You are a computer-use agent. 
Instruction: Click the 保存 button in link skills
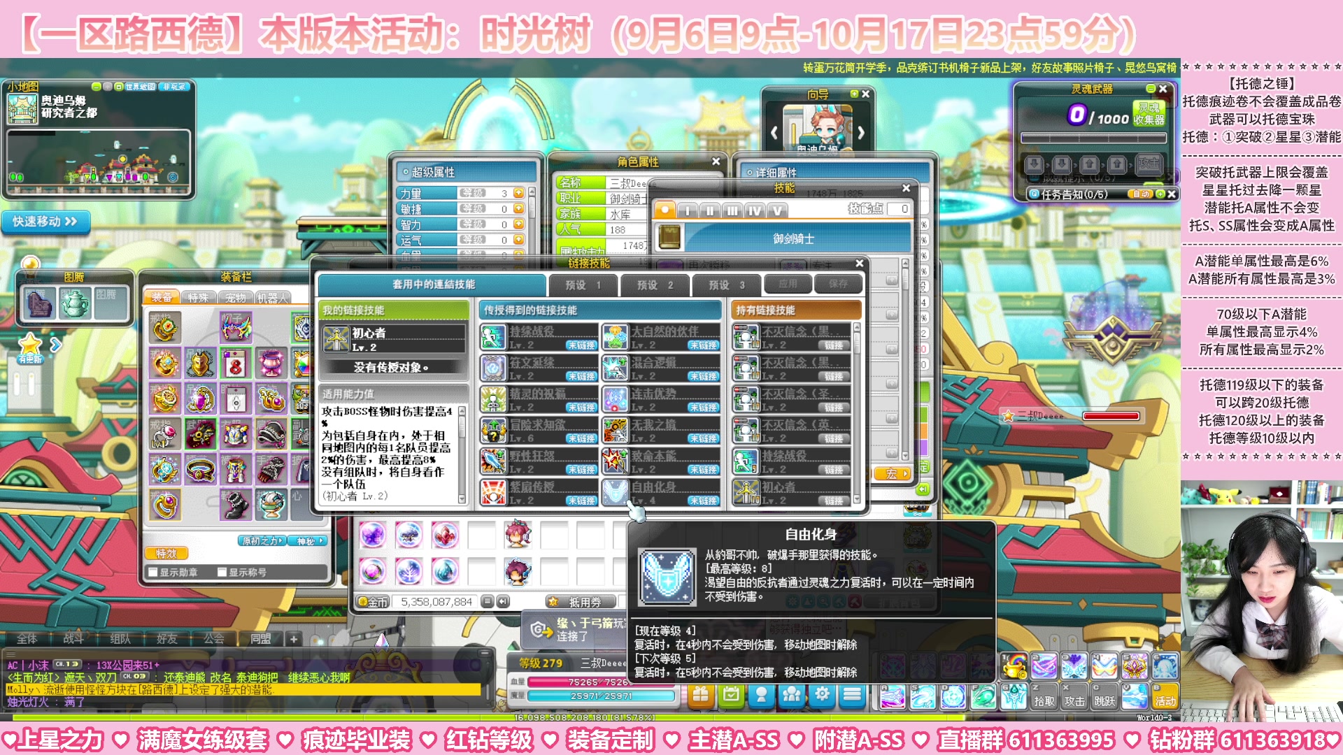point(838,284)
